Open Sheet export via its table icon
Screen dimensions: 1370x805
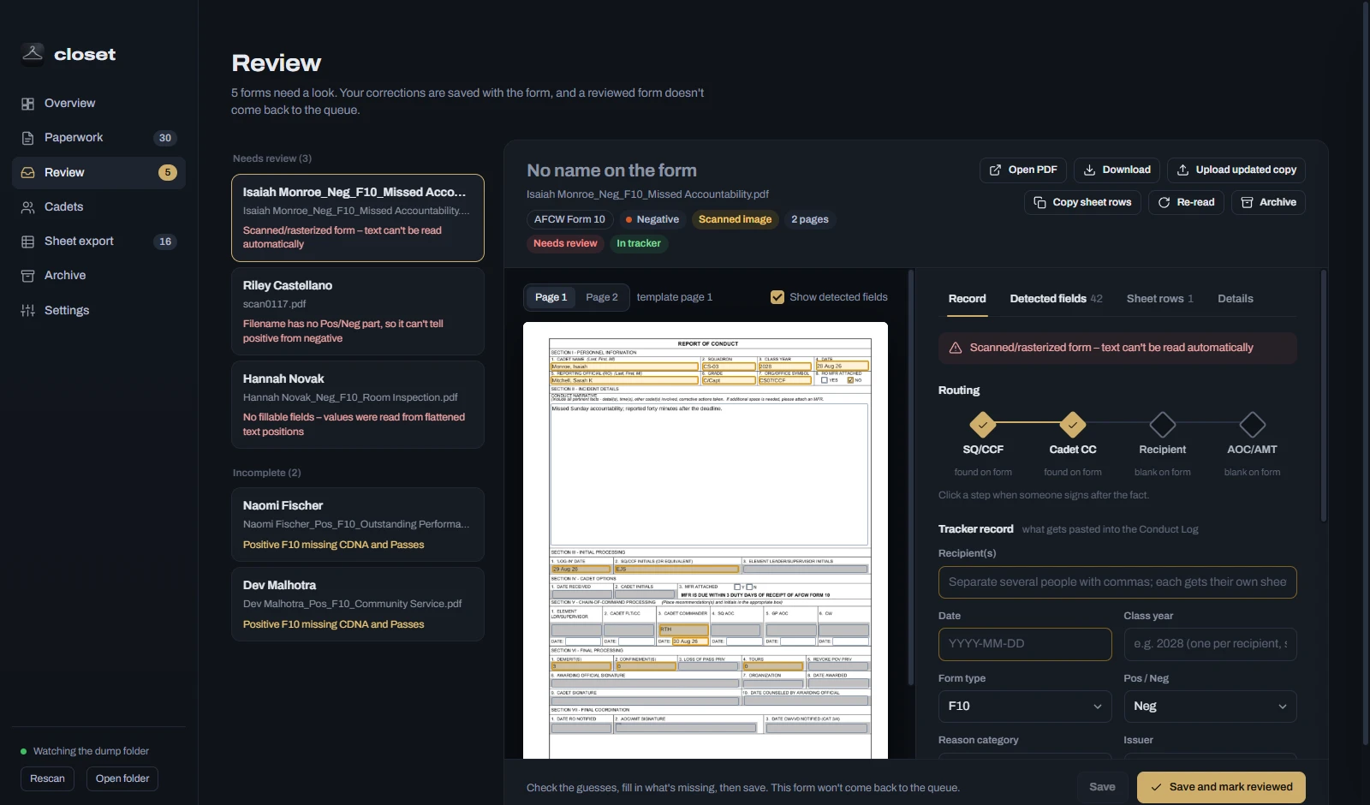pos(27,241)
